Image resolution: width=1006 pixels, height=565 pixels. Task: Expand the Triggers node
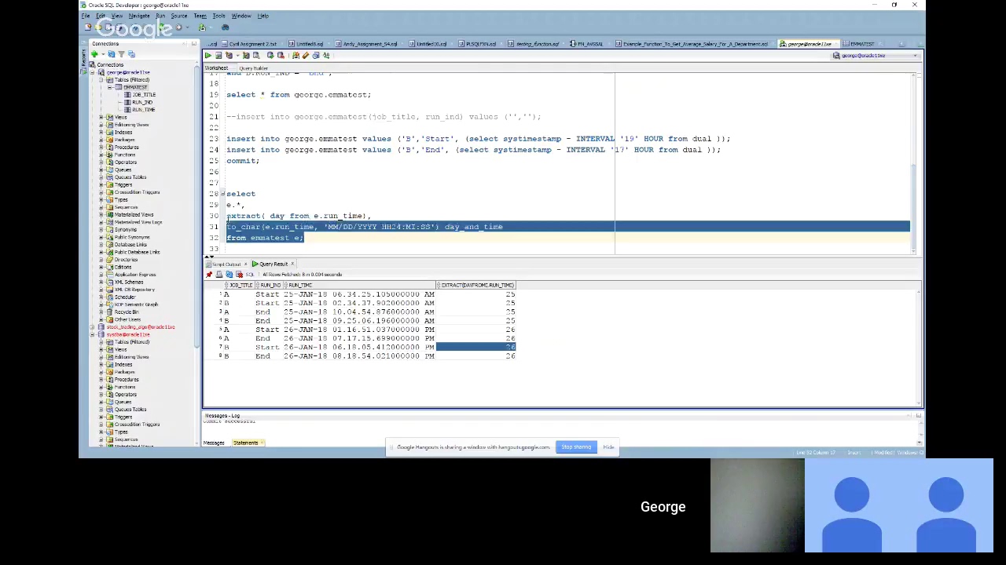pyautogui.click(x=101, y=184)
